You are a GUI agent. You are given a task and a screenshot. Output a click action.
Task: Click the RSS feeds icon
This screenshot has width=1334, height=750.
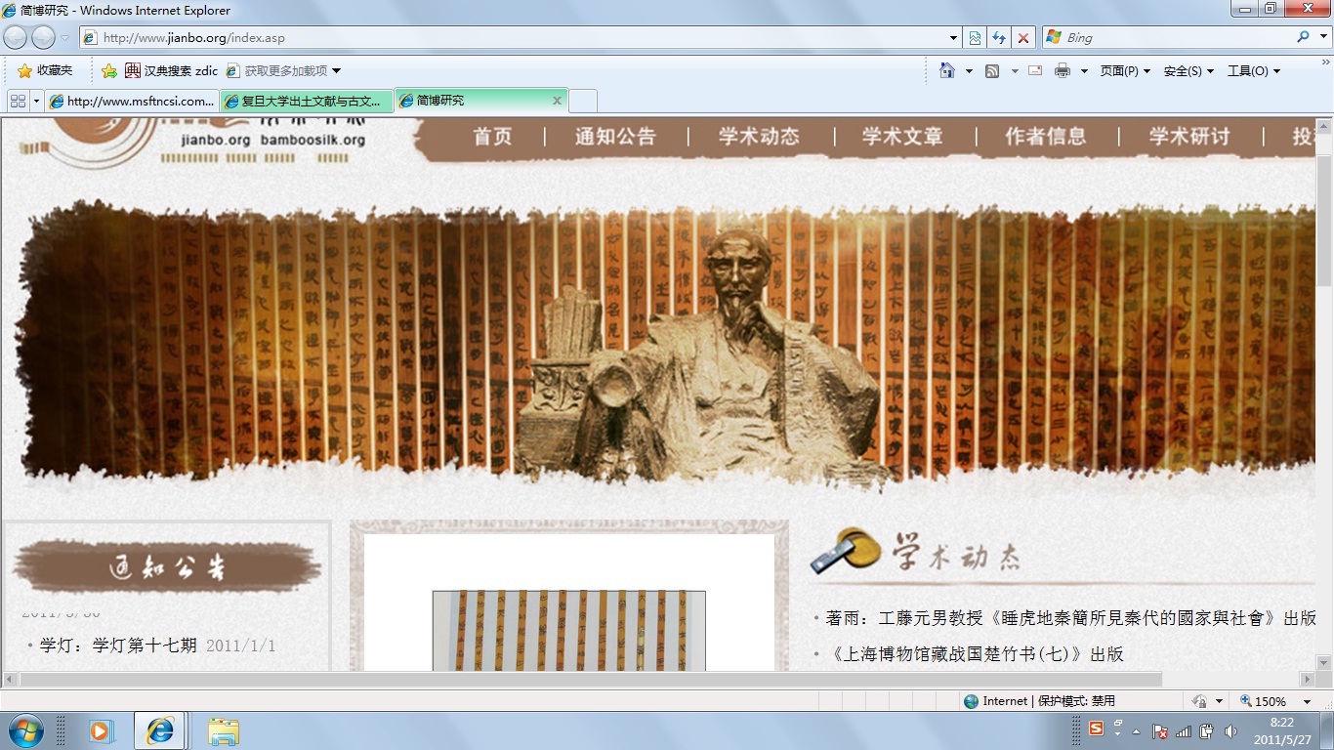pyautogui.click(x=992, y=70)
